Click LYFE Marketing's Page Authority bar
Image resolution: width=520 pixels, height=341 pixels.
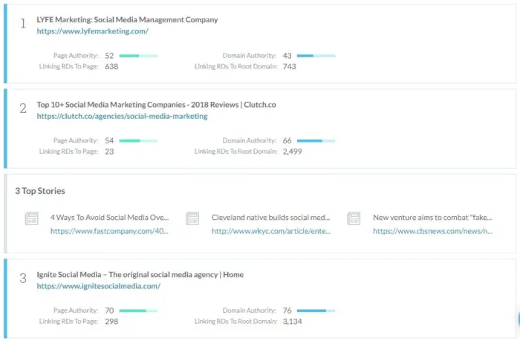(138, 56)
